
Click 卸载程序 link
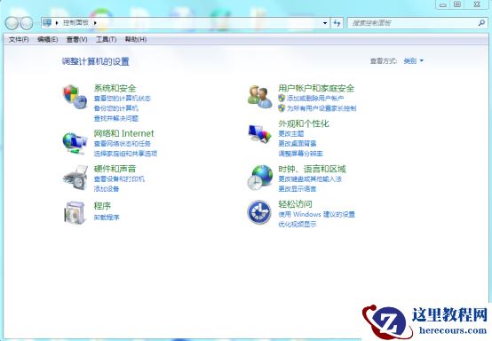[107, 217]
